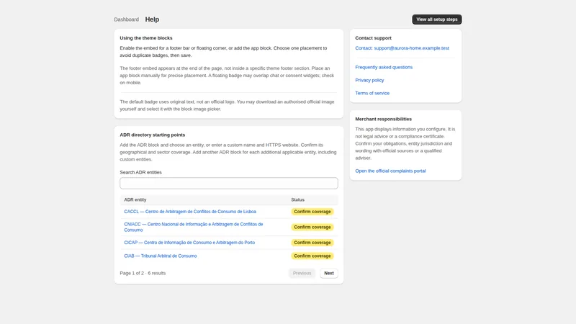Viewport: 576px width, 324px height.
Task: Click the Status column header
Action: click(297, 200)
